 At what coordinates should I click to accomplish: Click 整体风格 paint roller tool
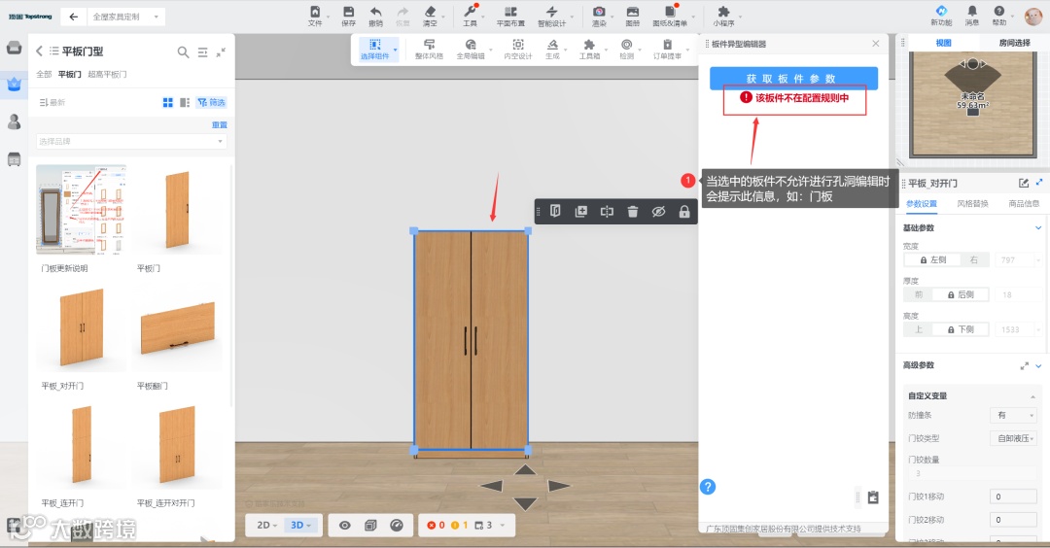[x=430, y=49]
